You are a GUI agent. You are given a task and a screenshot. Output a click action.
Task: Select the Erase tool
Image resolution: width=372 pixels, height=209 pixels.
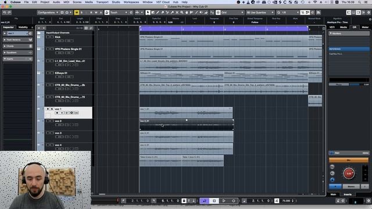click(163, 12)
